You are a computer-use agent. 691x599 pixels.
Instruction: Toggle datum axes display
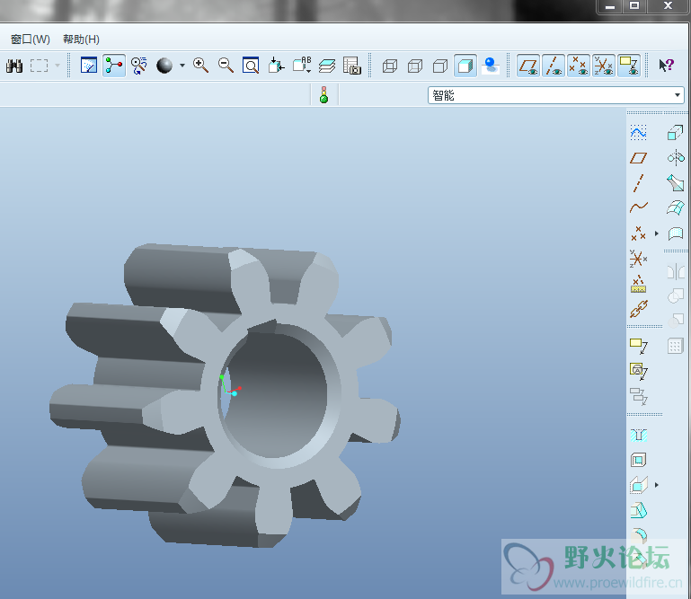tap(554, 66)
